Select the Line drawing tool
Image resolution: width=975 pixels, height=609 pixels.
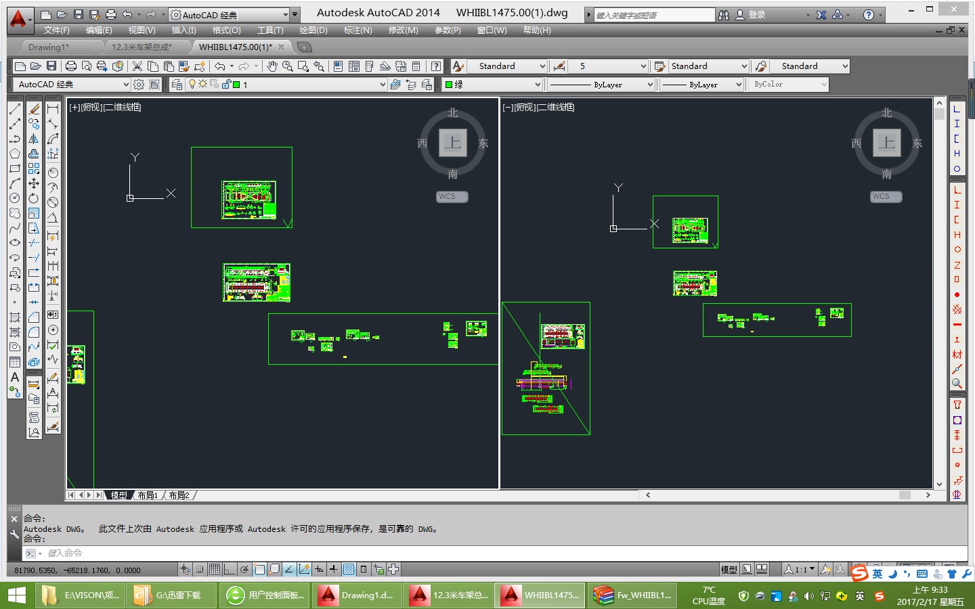coord(15,109)
